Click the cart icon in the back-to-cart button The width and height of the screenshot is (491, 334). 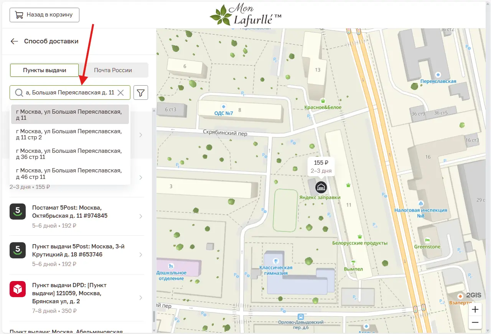[19, 15]
